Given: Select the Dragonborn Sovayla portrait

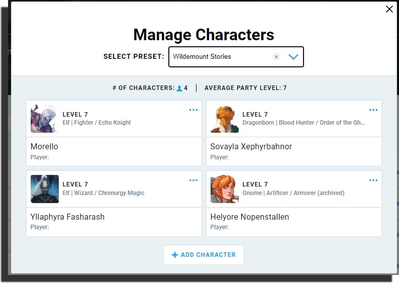Looking at the screenshot, I should pyautogui.click(x=225, y=119).
